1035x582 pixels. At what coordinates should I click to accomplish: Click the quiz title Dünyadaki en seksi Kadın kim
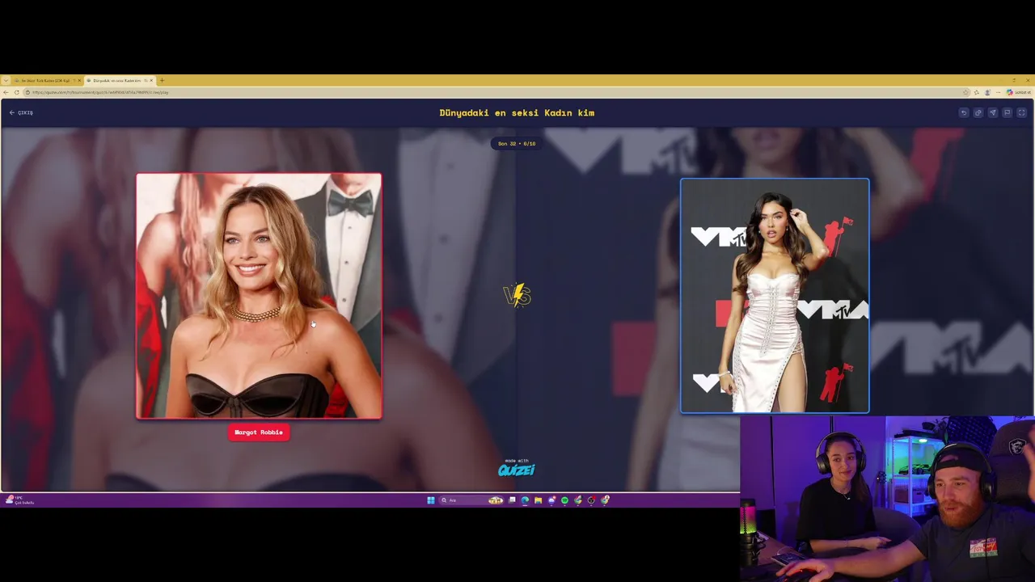(x=517, y=112)
